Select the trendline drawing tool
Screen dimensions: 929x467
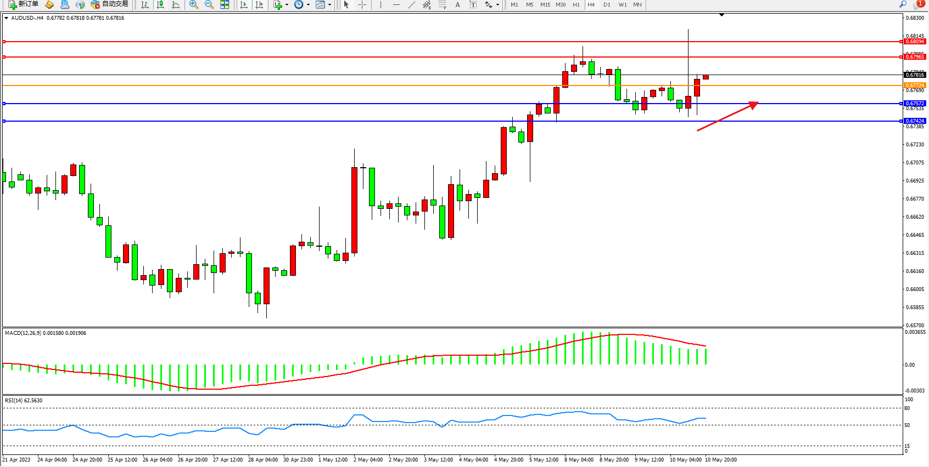tap(412, 4)
